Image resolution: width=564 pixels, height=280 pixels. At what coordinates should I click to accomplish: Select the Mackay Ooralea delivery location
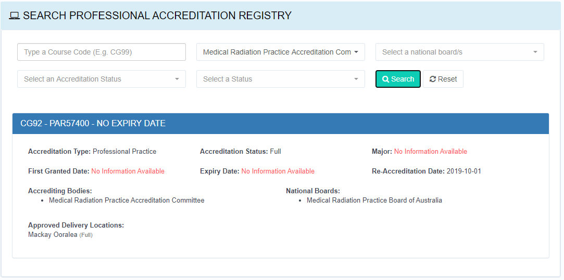coord(53,235)
